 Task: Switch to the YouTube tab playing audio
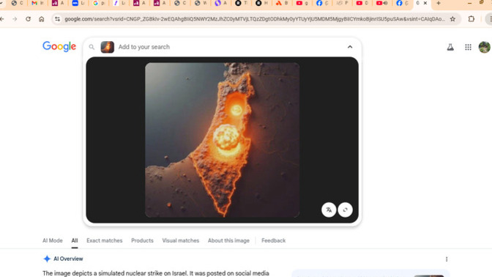381,3
